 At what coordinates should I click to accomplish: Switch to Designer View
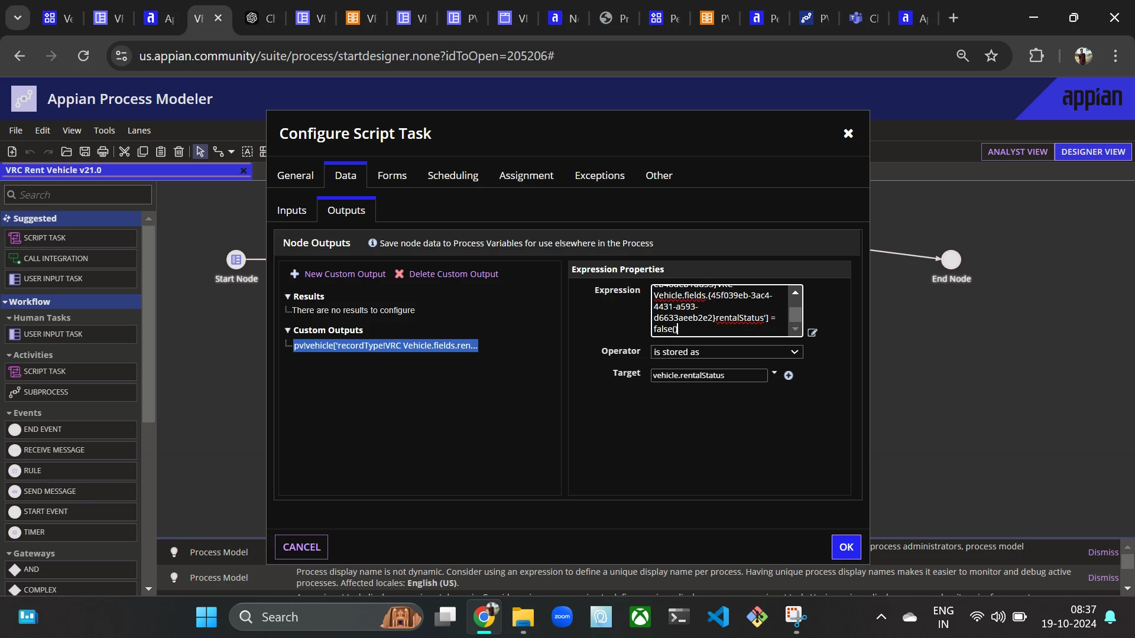coord(1093,152)
